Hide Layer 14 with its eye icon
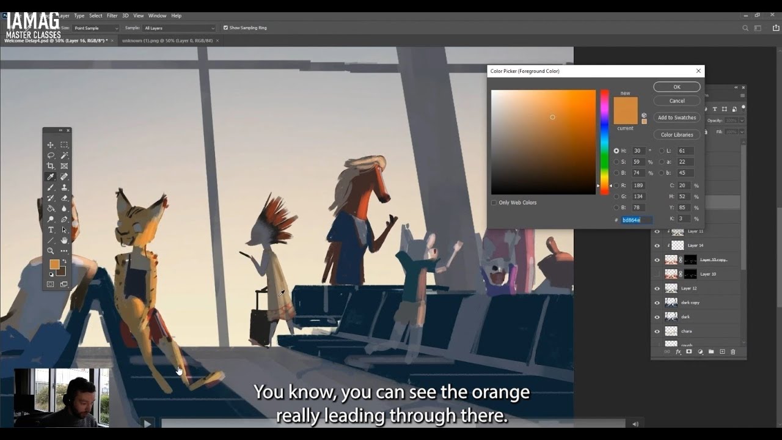 657,245
